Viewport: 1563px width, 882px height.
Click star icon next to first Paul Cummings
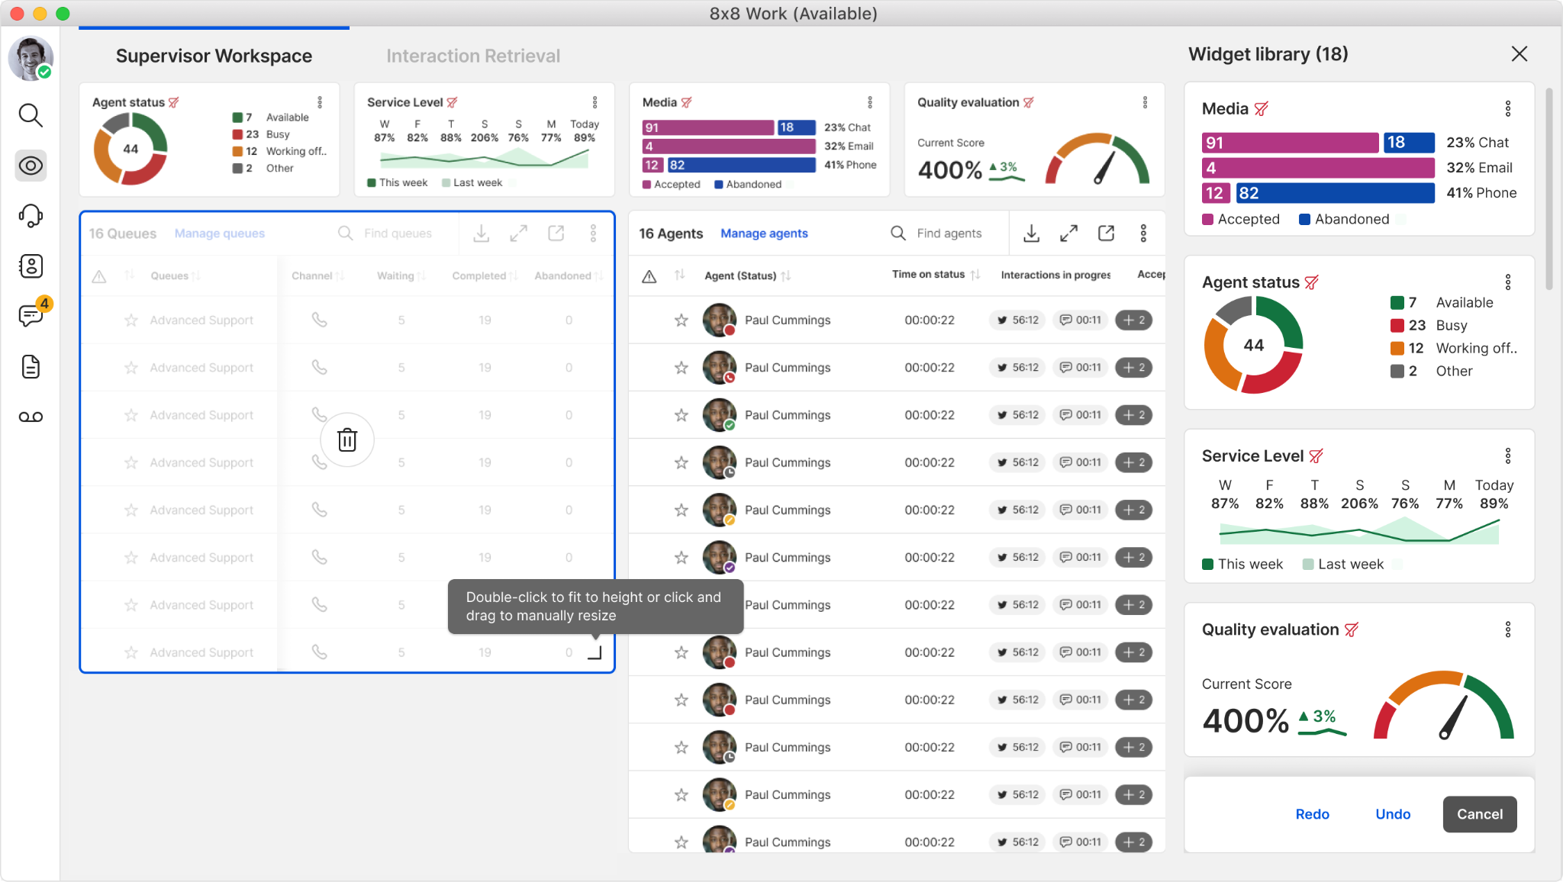[x=681, y=320]
